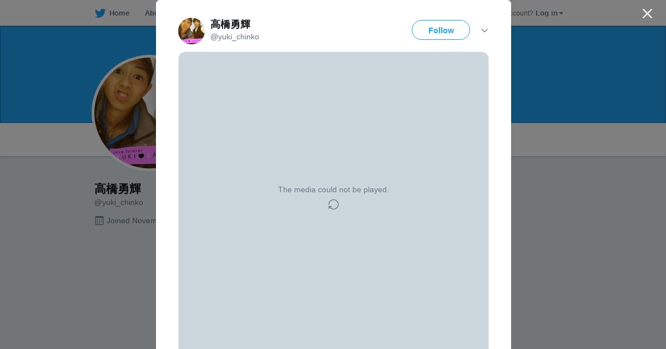Reload the media with the retry icon
Viewport: 666px width, 349px height.
[x=334, y=204]
